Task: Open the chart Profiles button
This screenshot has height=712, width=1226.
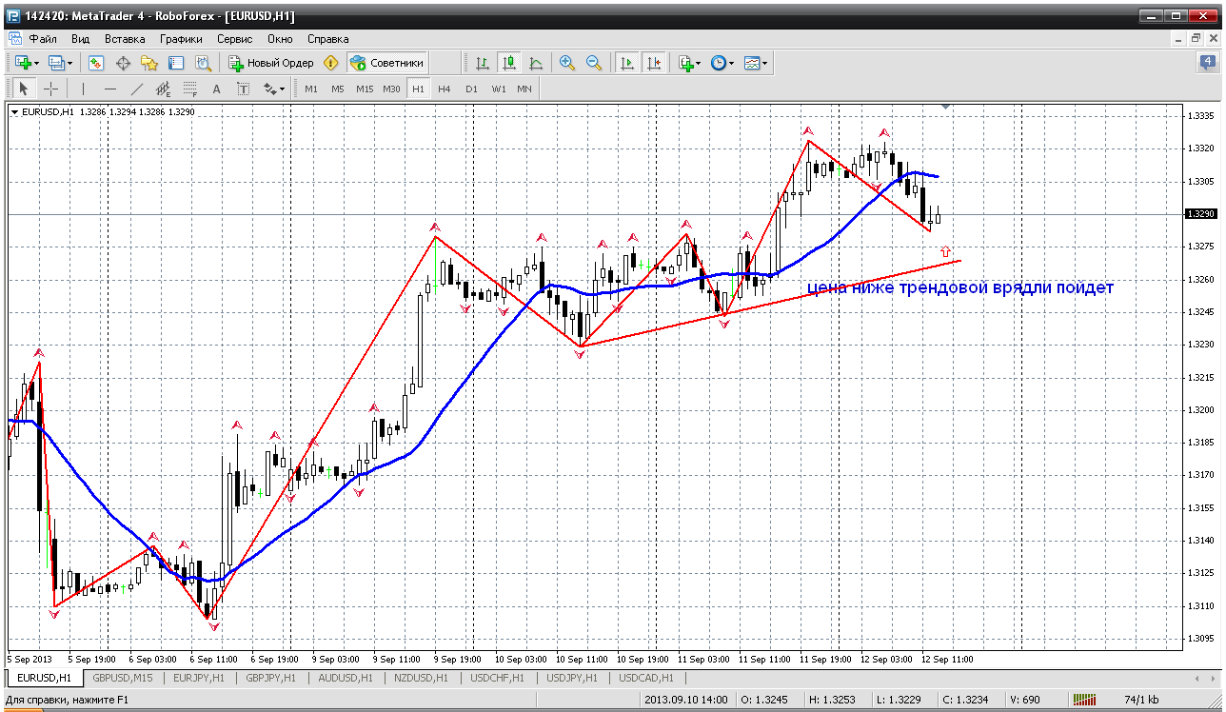Action: point(55,63)
